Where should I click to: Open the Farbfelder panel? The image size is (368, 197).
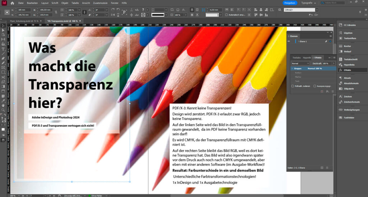pyautogui.click(x=349, y=118)
